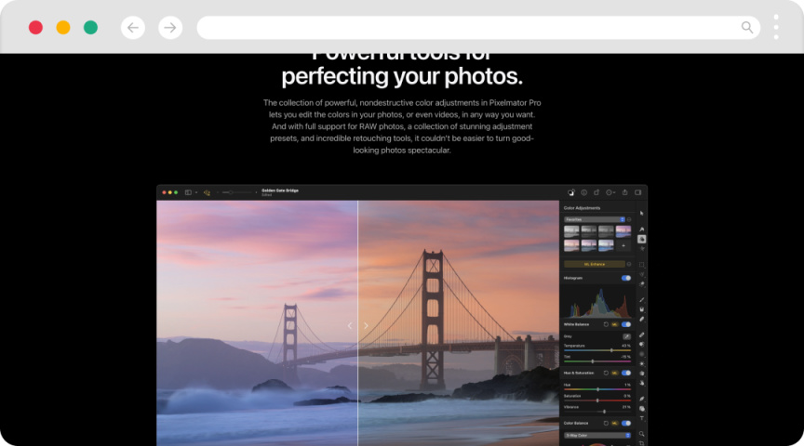Click the ML Enhance button
Viewport: 804px width, 446px height.
(x=595, y=264)
